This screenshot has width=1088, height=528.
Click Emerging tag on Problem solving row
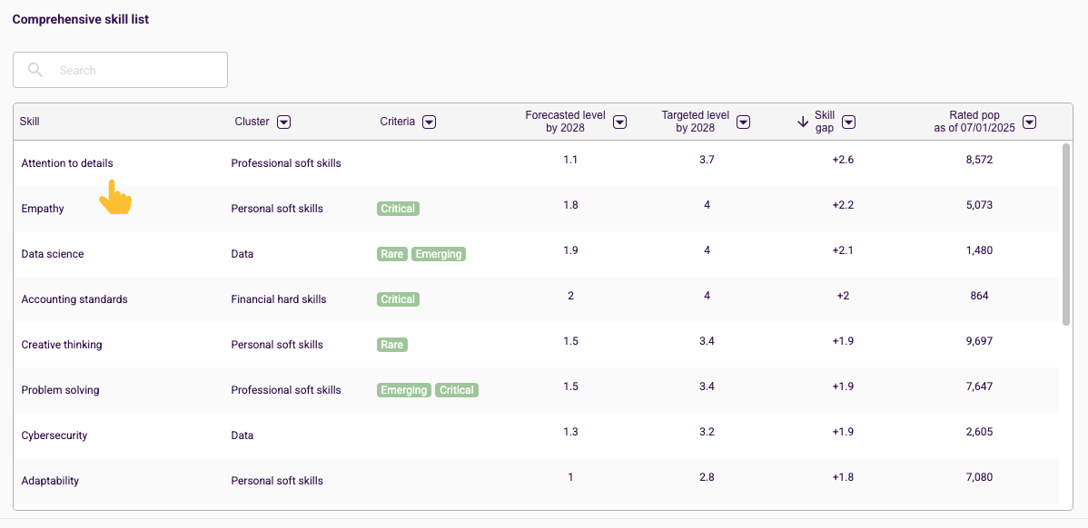tap(404, 390)
